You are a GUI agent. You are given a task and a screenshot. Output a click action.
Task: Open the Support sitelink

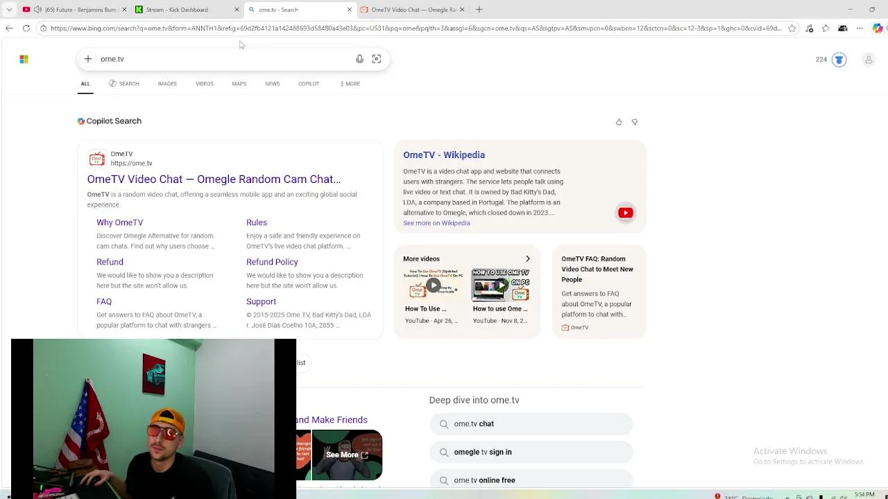coord(261,301)
